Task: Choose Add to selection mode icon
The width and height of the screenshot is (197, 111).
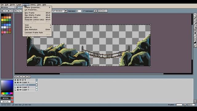Action: tap(19, 11)
